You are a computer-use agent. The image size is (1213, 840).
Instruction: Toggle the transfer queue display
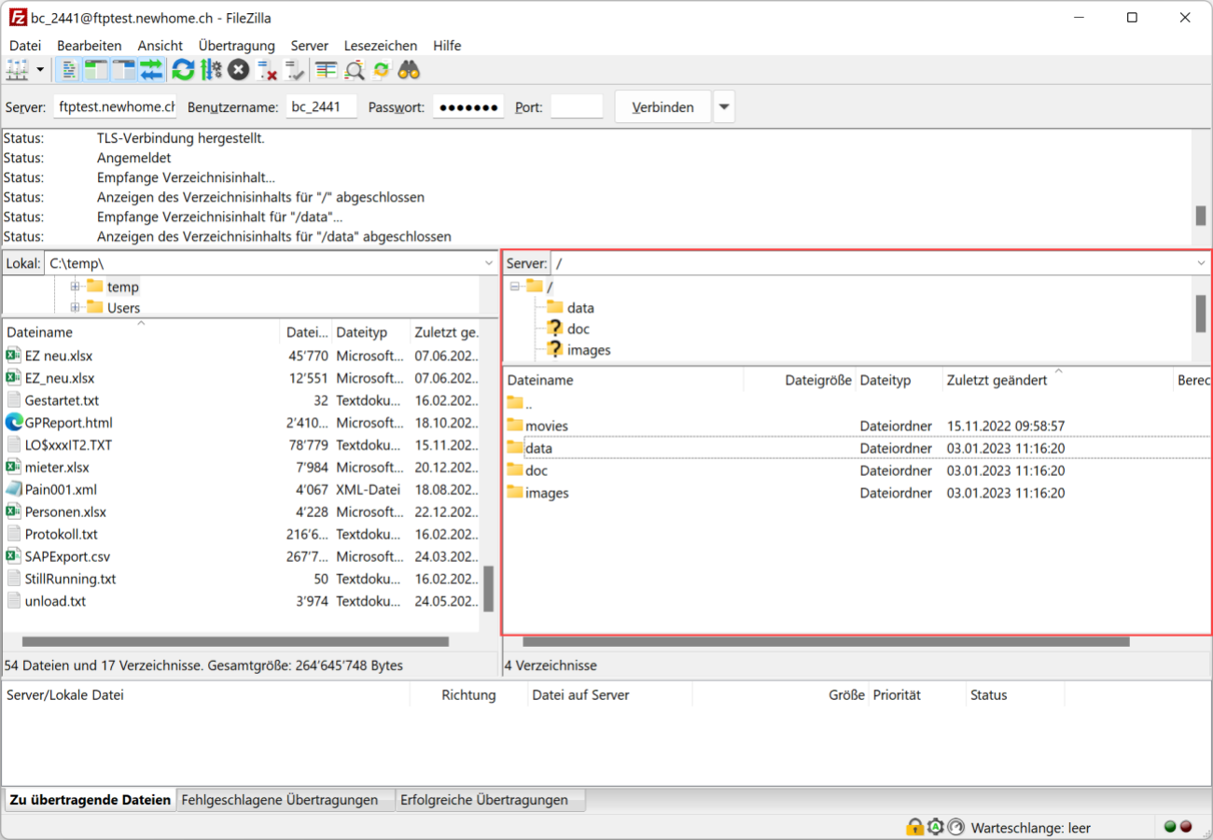[x=151, y=69]
